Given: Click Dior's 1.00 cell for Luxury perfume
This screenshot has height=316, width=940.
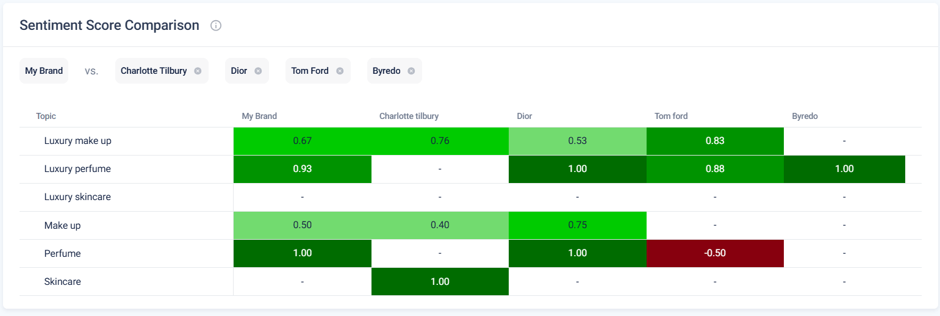Looking at the screenshot, I should coord(577,169).
